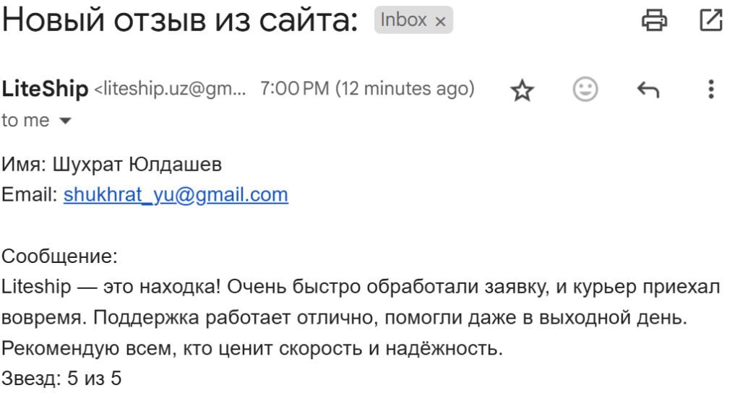The width and height of the screenshot is (740, 393).
Task: Select the truncated liteship.uz sender address
Action: click(170, 89)
